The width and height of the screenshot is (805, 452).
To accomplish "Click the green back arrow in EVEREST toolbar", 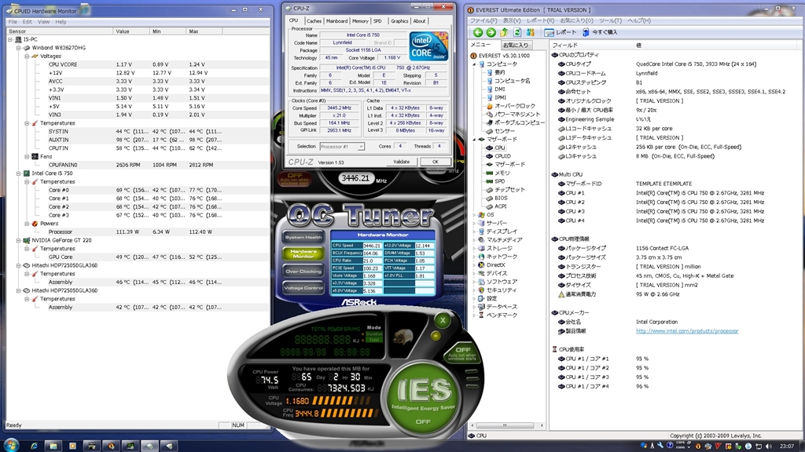I will [x=477, y=32].
